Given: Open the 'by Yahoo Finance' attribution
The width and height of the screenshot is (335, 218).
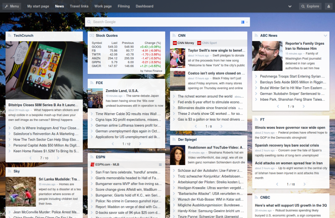Looking at the screenshot, I should [x=151, y=71].
